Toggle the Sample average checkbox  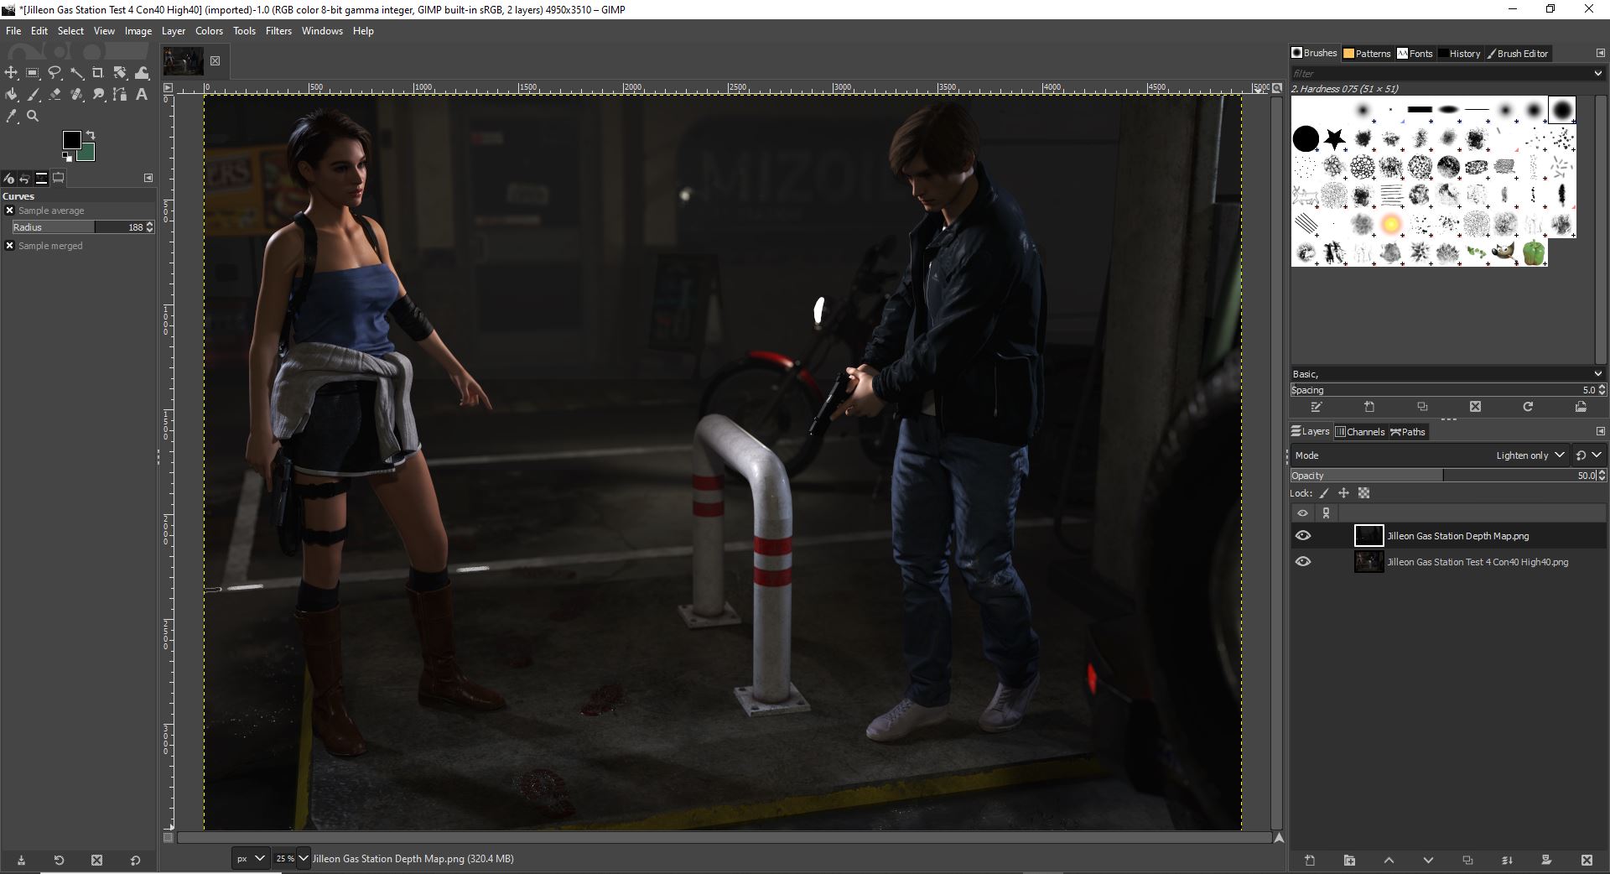[x=10, y=211]
